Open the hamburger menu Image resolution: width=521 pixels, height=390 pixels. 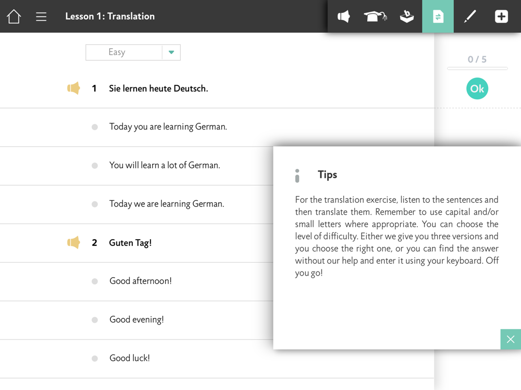41,17
